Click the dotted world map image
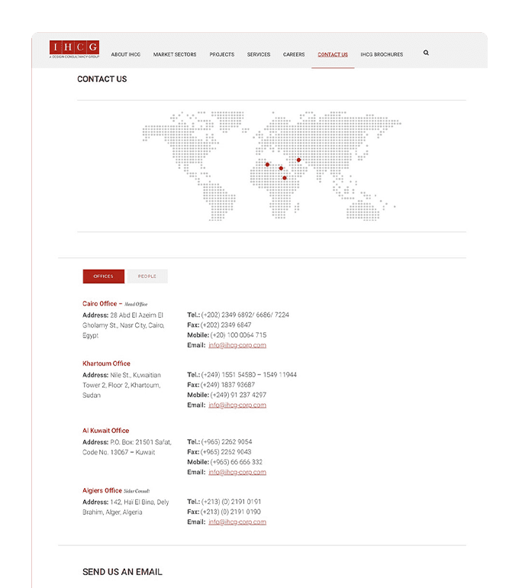 coord(271,166)
